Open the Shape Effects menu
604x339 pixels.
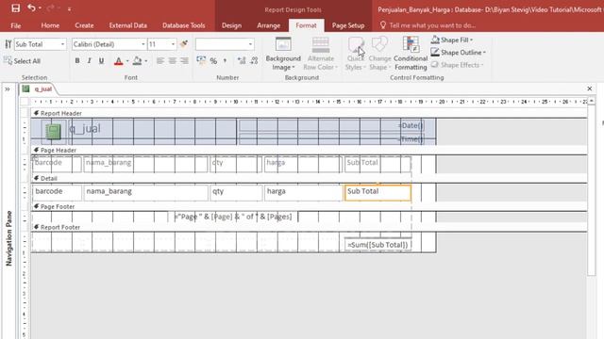click(457, 65)
